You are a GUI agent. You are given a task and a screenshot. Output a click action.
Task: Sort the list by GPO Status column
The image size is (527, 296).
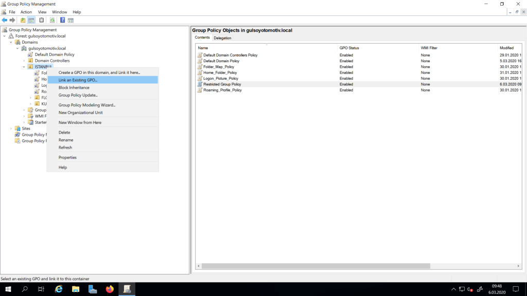tap(349, 48)
